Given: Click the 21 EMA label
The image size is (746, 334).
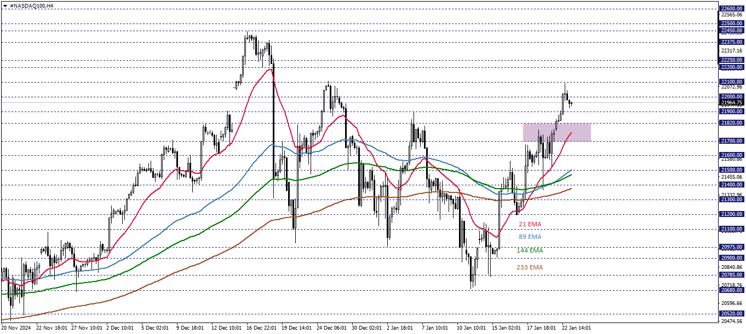Looking at the screenshot, I should [530, 224].
